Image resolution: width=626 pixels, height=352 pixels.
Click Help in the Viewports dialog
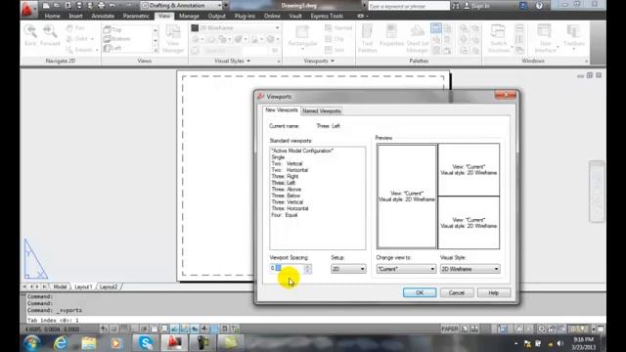pyautogui.click(x=494, y=292)
